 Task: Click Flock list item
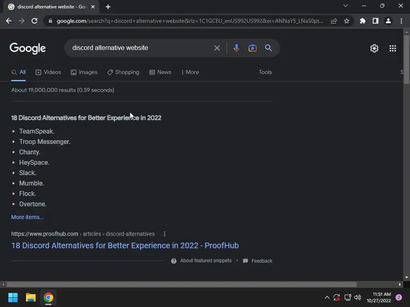28,194
